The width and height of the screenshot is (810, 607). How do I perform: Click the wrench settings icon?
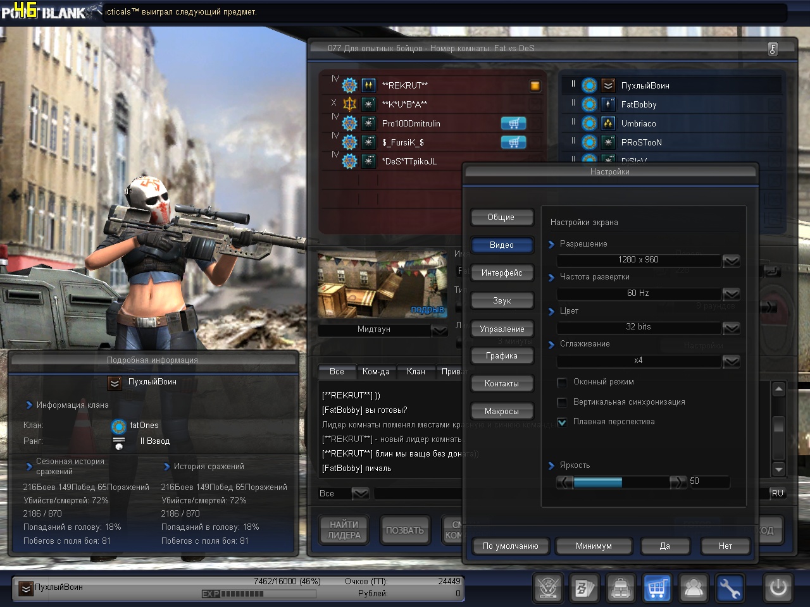tap(730, 588)
